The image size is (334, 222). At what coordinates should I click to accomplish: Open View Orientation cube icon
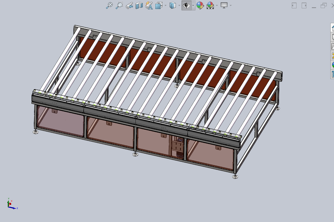coord(159,5)
